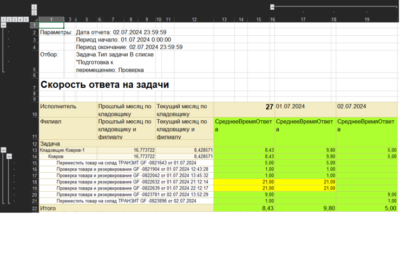This screenshot has width=406, height=254.
Task: Click the Скорость ответа на задачи title
Action: click(104, 84)
